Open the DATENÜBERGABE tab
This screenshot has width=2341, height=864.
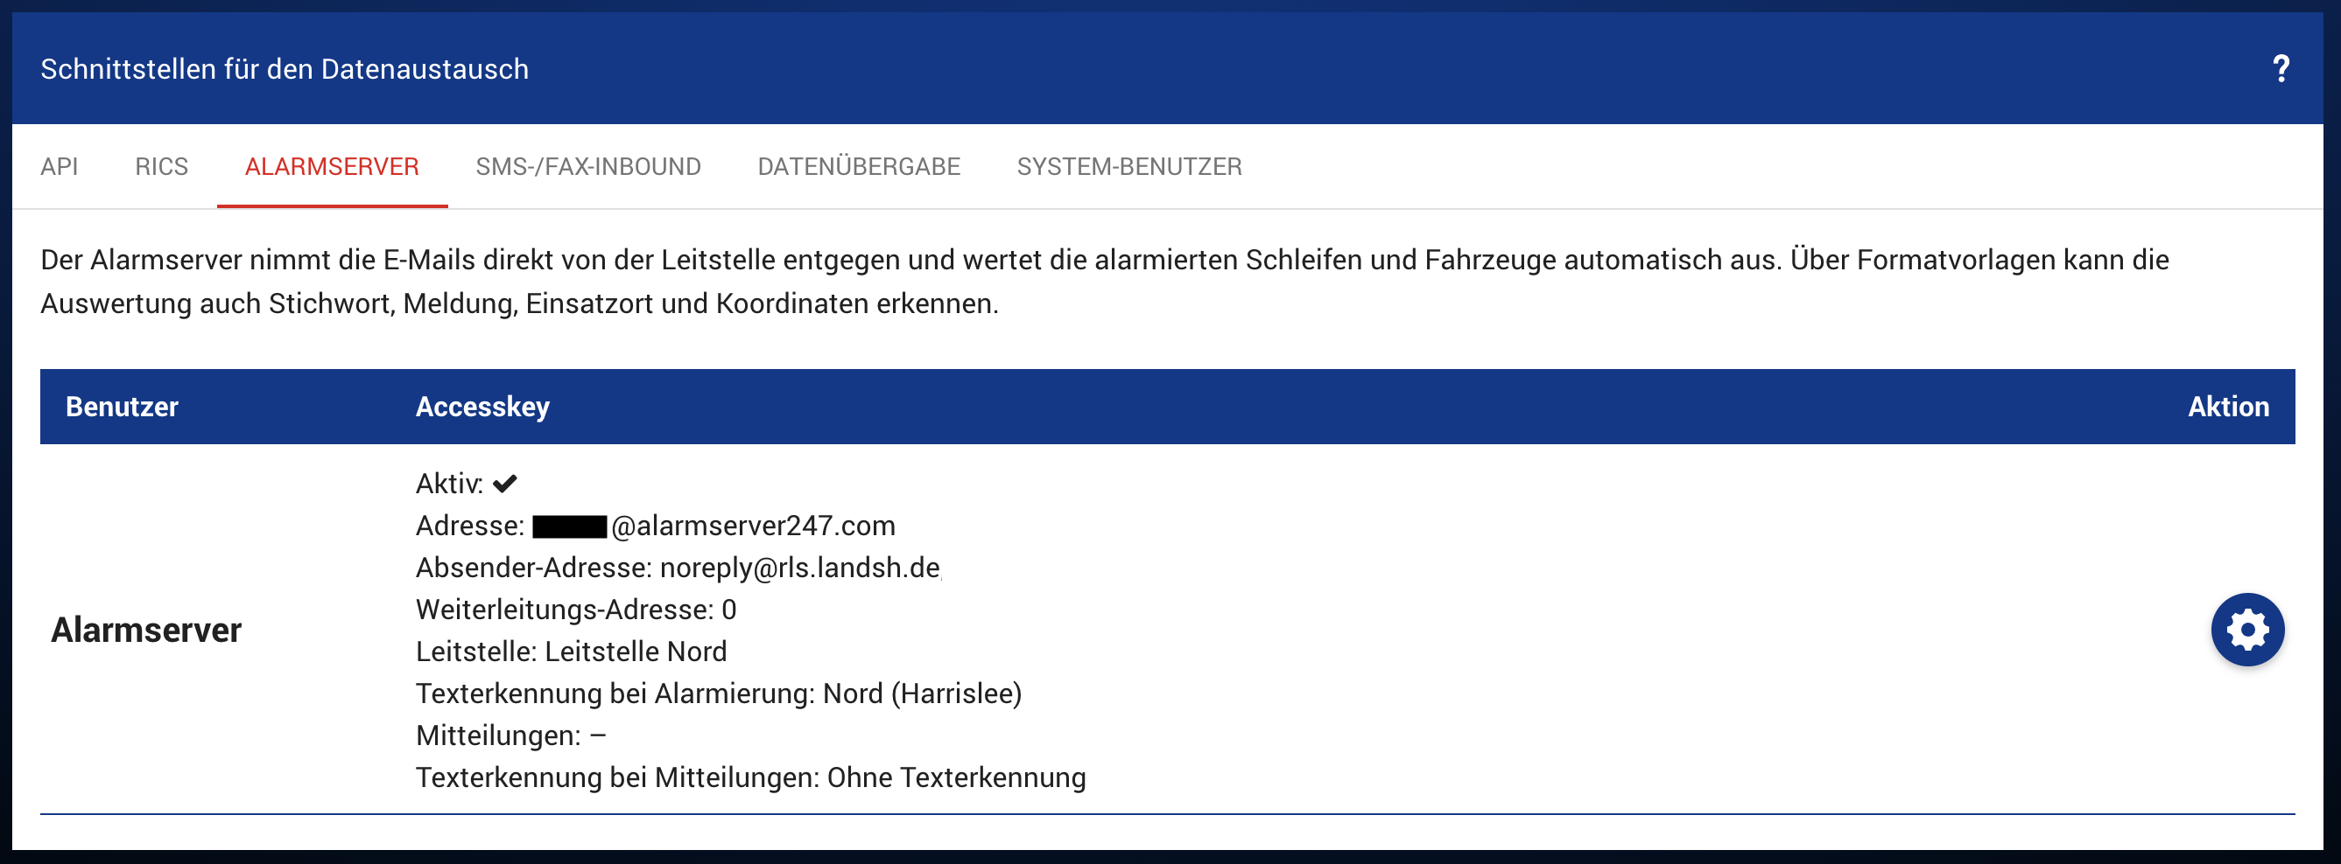(x=858, y=167)
